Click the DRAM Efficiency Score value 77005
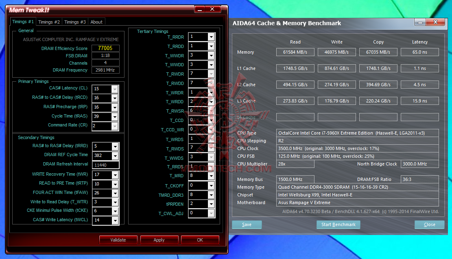 [x=105, y=48]
